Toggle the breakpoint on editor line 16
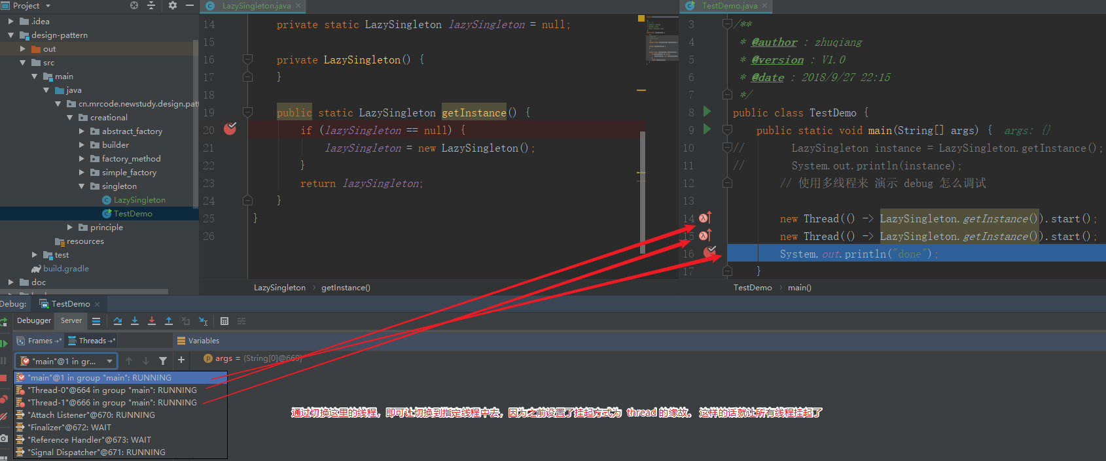 coord(709,252)
